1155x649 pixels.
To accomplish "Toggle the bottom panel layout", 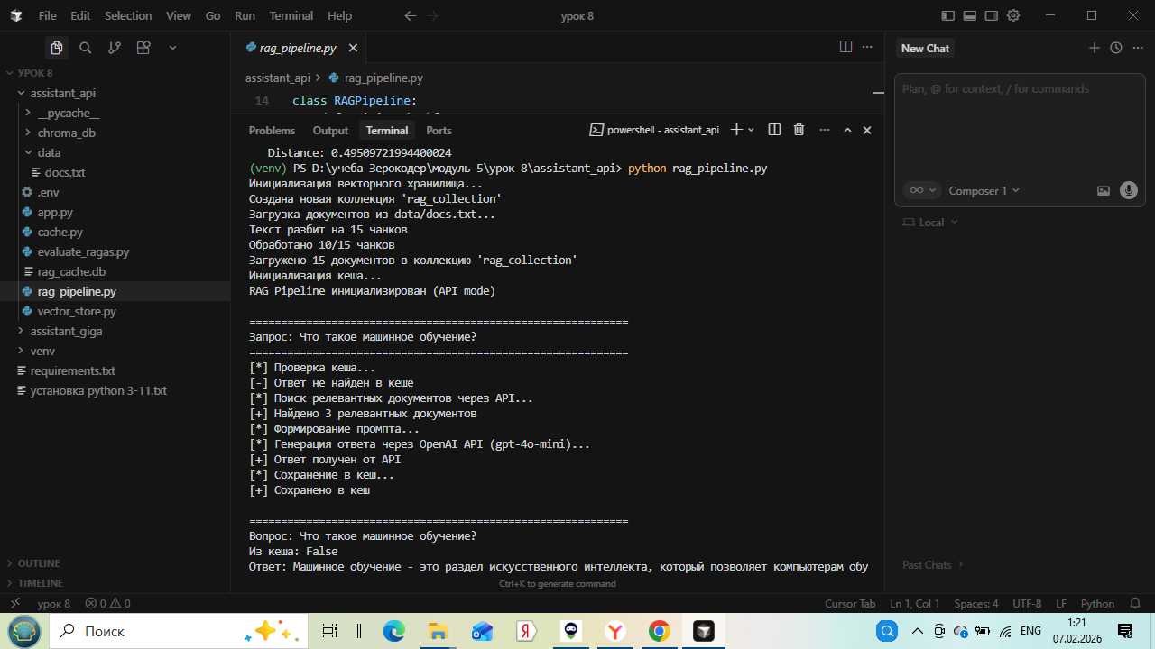I will 970,15.
